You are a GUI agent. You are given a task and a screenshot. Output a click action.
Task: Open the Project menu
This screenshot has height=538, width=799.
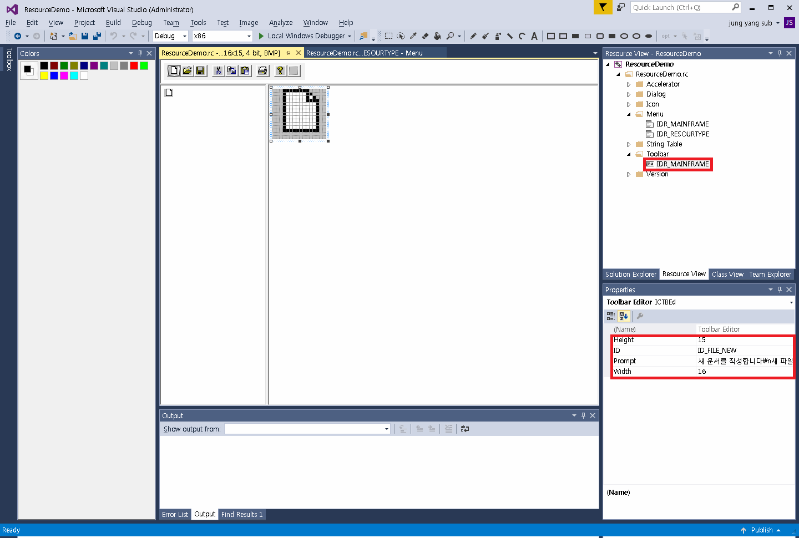(84, 23)
